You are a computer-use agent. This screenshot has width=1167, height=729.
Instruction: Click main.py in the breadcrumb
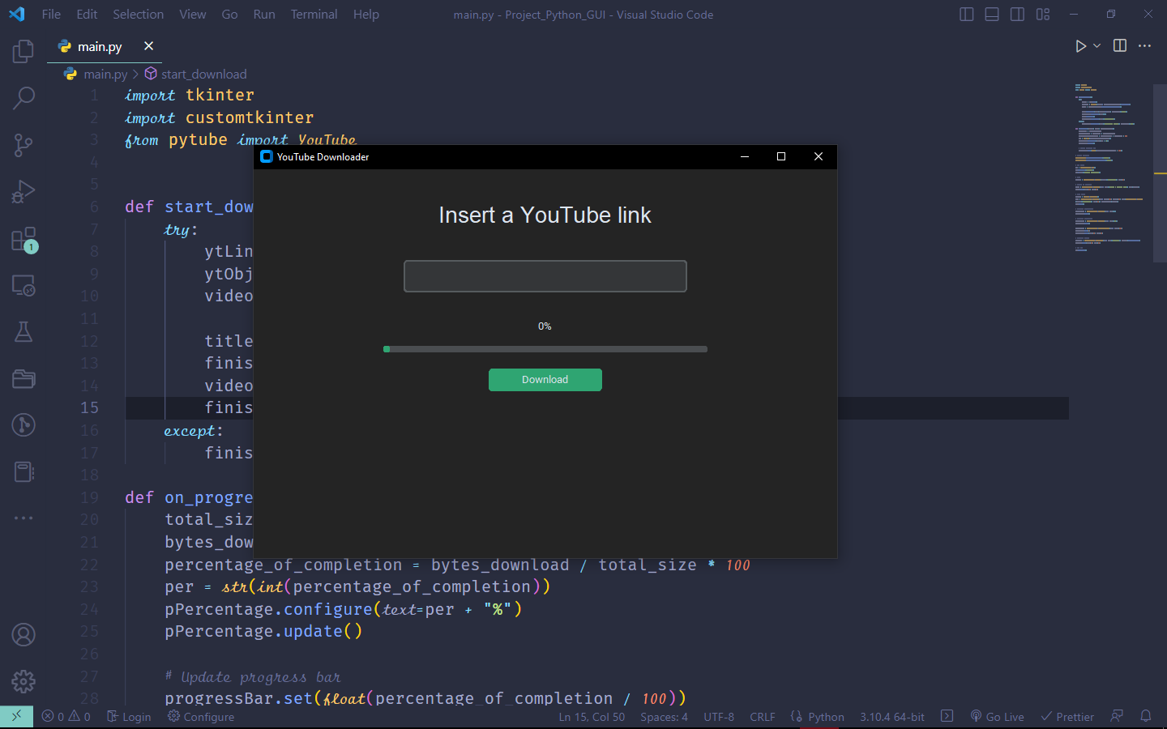(x=105, y=75)
